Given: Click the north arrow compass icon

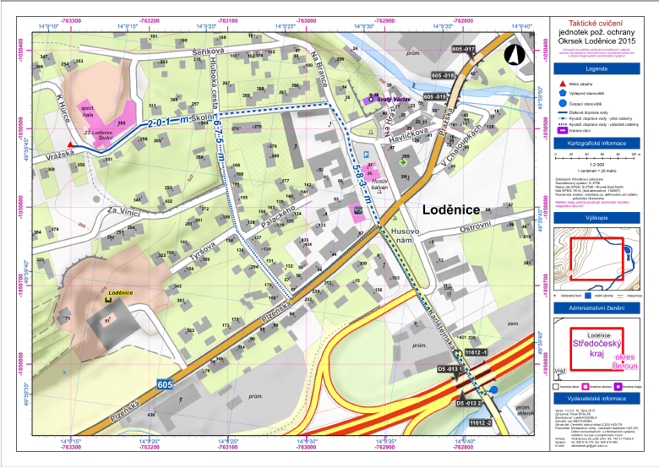Looking at the screenshot, I should click(513, 55).
